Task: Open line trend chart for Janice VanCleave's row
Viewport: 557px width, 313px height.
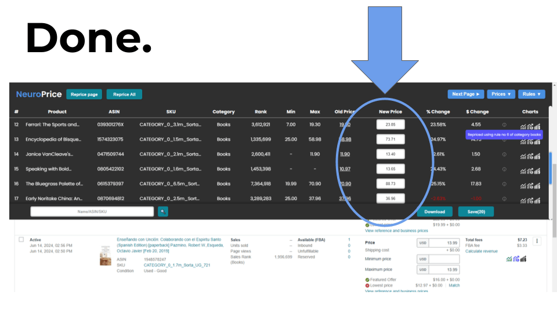Action: pos(523,156)
